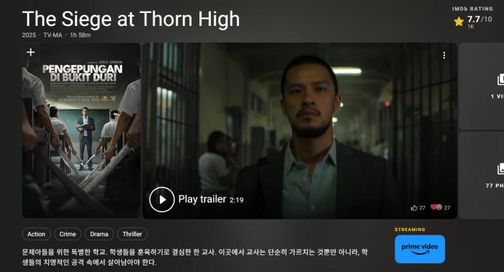Click the 2025 release year link
The height and width of the screenshot is (272, 504).
tap(29, 35)
